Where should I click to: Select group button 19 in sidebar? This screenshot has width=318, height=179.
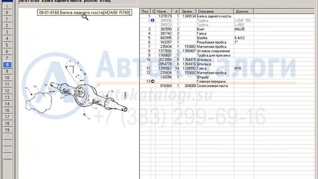(x=7, y=130)
